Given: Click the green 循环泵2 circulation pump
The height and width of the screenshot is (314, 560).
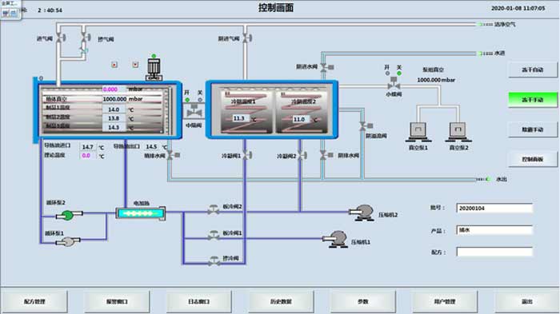Looking at the screenshot, I should (69, 215).
